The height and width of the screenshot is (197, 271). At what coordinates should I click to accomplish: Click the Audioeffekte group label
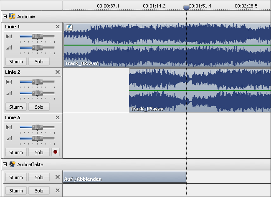click(30, 165)
